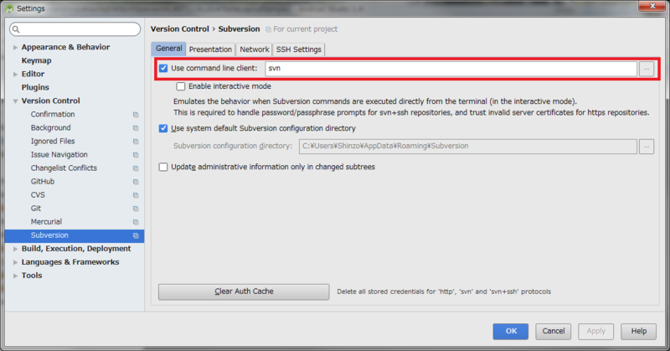670x351 pixels.
Task: Select GitHub settings
Action: [43, 182]
